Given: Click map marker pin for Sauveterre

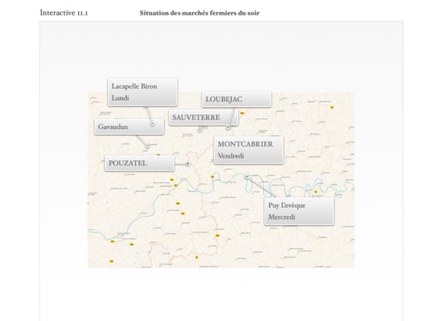Looking at the screenshot, I should [x=199, y=128].
